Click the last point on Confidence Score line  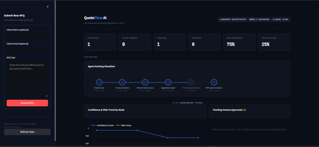(198, 138)
